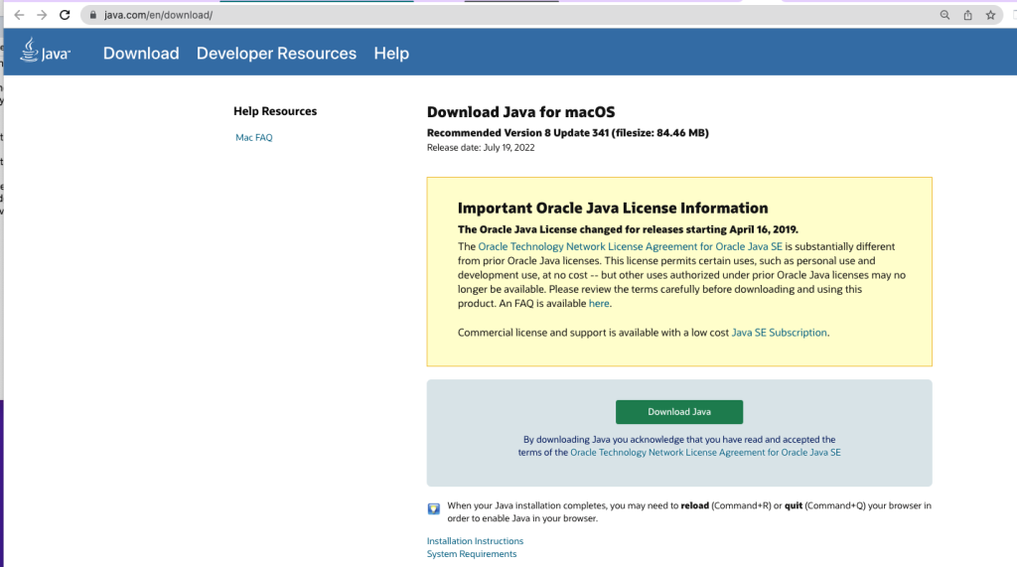Go to the Java logo home link
1017x567 pixels.
point(46,52)
